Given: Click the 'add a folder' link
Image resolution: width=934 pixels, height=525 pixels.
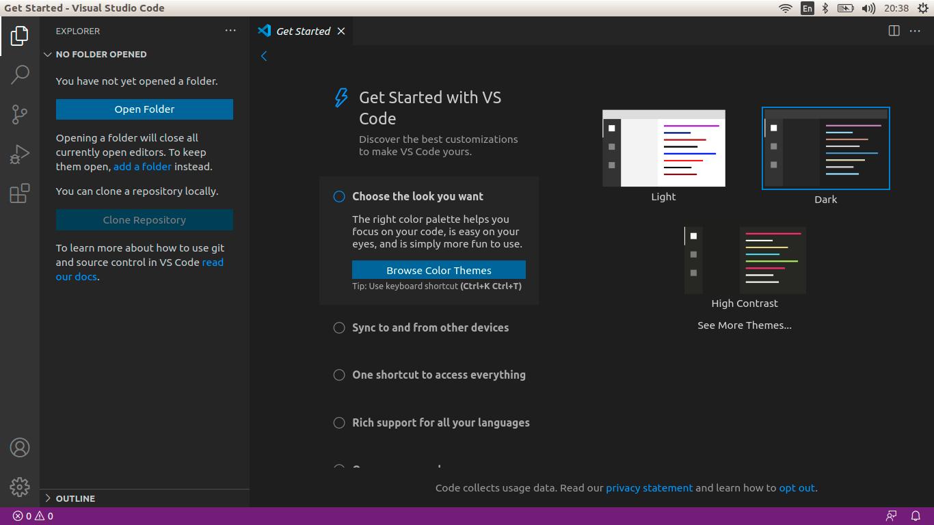Looking at the screenshot, I should pyautogui.click(x=142, y=166).
